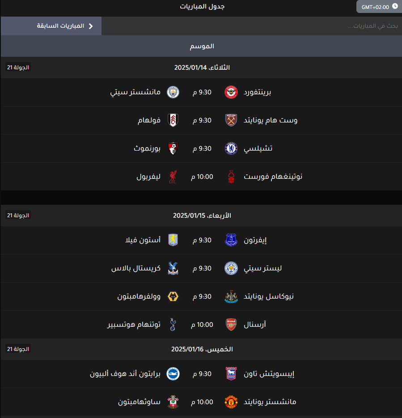The height and width of the screenshot is (418, 402).
Task: Click the round 21 badge for Thursday
Action: (18, 349)
